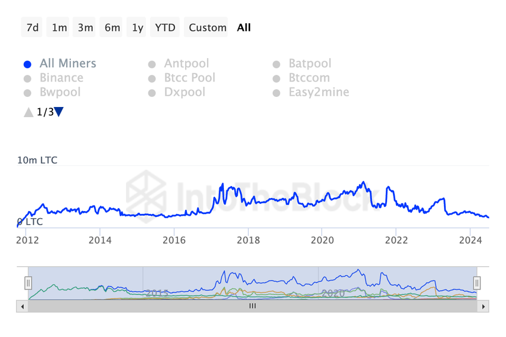Image resolution: width=506 pixels, height=337 pixels.
Task: Click the horizontal scrollbar thumb
Action: [x=252, y=306]
